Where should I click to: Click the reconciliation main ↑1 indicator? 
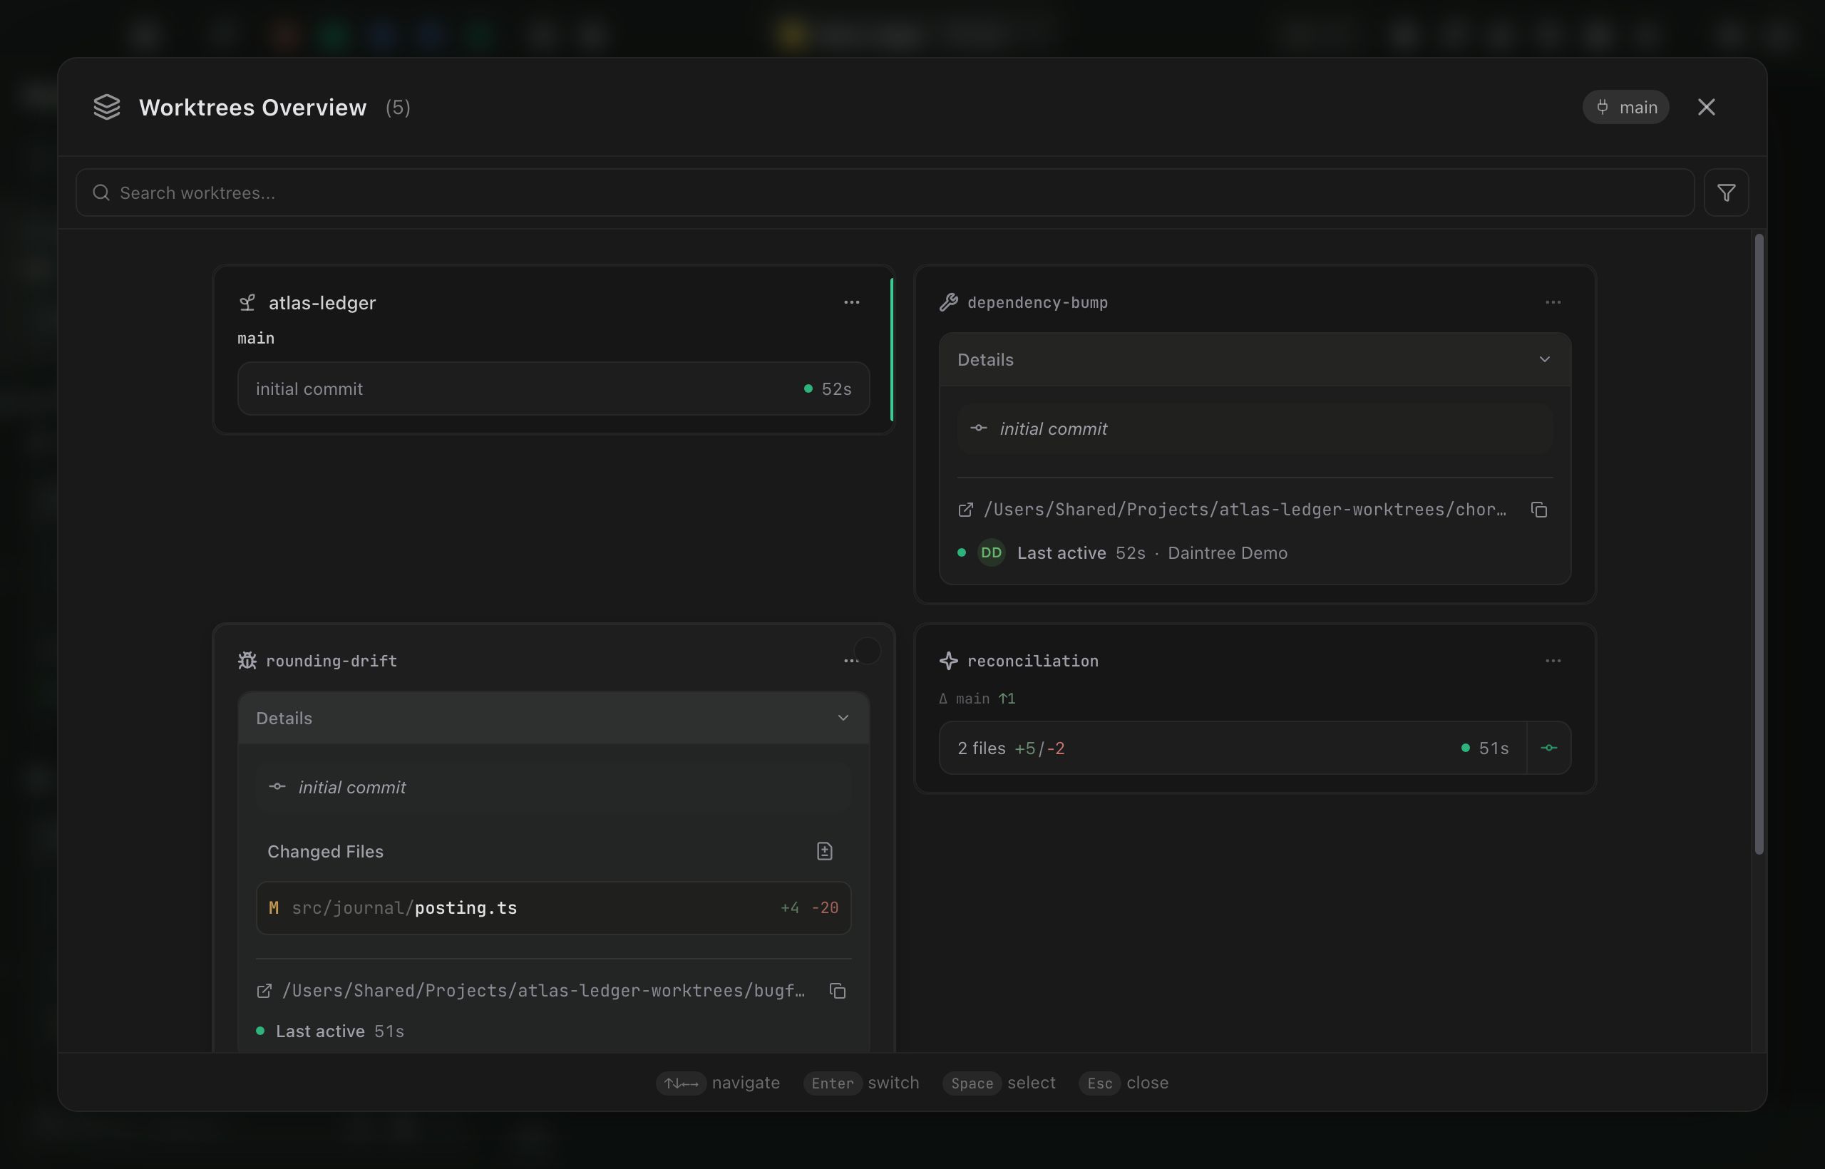click(x=977, y=699)
